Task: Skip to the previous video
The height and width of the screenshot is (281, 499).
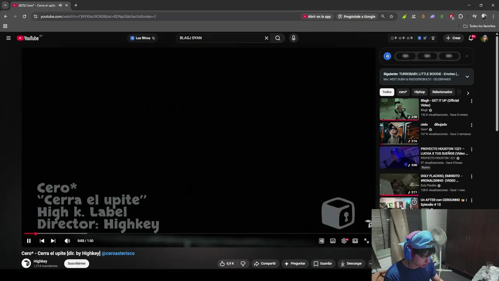Action: (x=42, y=241)
